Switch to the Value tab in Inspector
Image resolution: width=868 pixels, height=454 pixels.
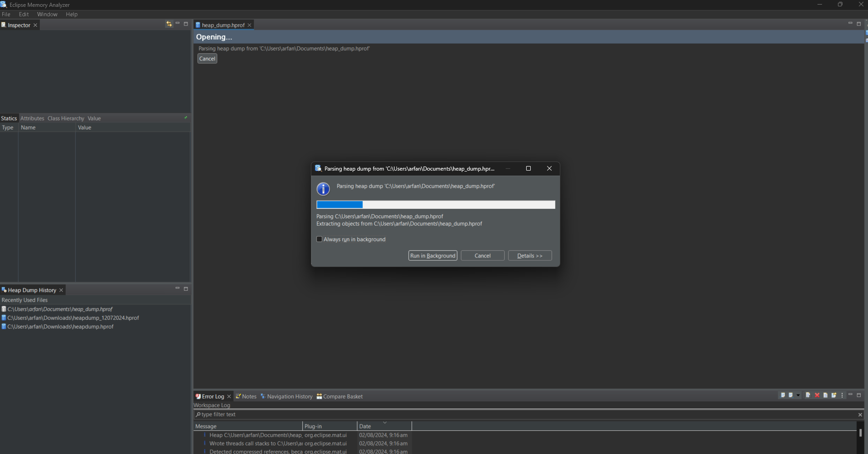(x=94, y=118)
